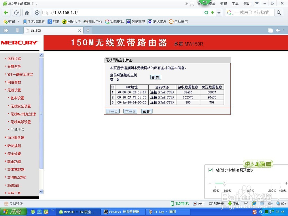Click the 开始 Start button
288x216 pixels.
[13, 212]
